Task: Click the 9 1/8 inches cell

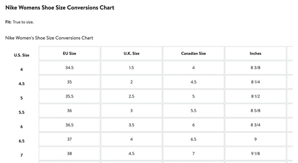Action: point(255,153)
